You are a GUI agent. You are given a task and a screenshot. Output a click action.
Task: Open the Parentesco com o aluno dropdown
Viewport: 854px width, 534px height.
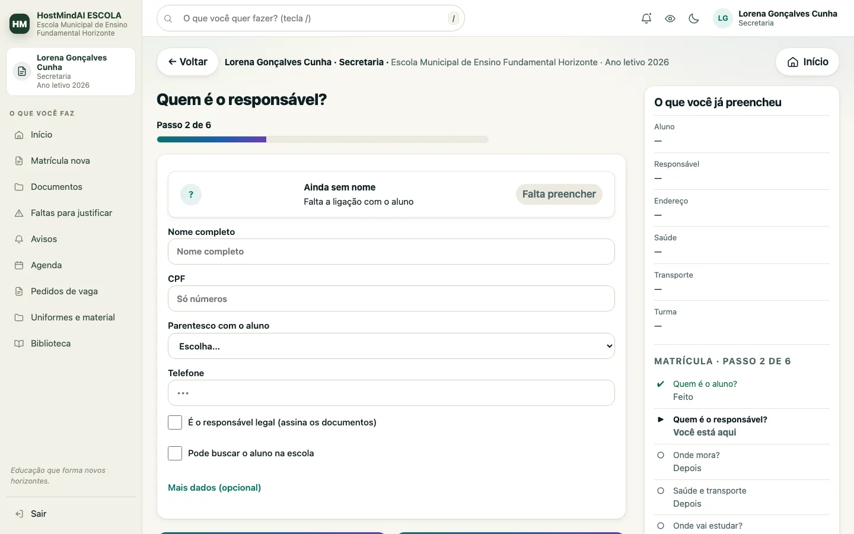click(x=391, y=346)
